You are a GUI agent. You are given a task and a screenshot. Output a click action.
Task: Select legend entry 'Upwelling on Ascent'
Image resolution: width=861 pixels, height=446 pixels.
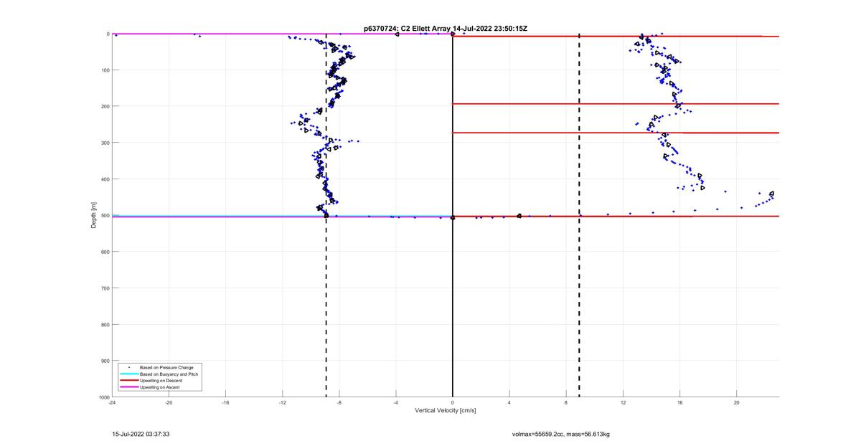(x=160, y=386)
